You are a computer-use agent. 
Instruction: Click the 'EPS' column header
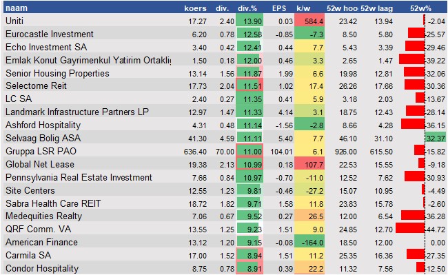(x=279, y=8)
